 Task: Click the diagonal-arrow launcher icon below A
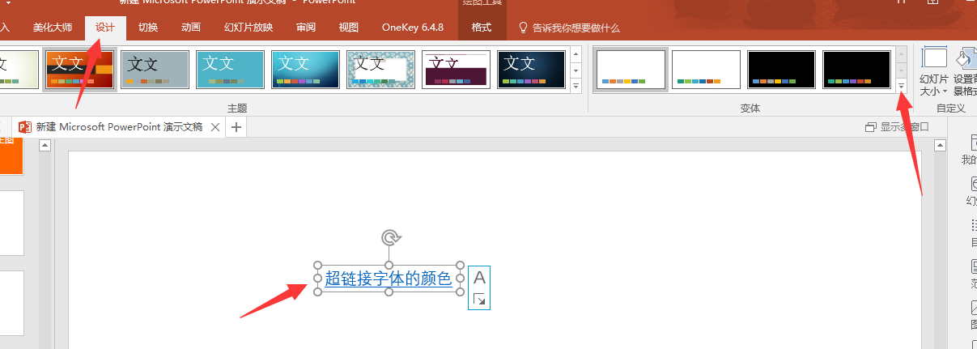479,300
